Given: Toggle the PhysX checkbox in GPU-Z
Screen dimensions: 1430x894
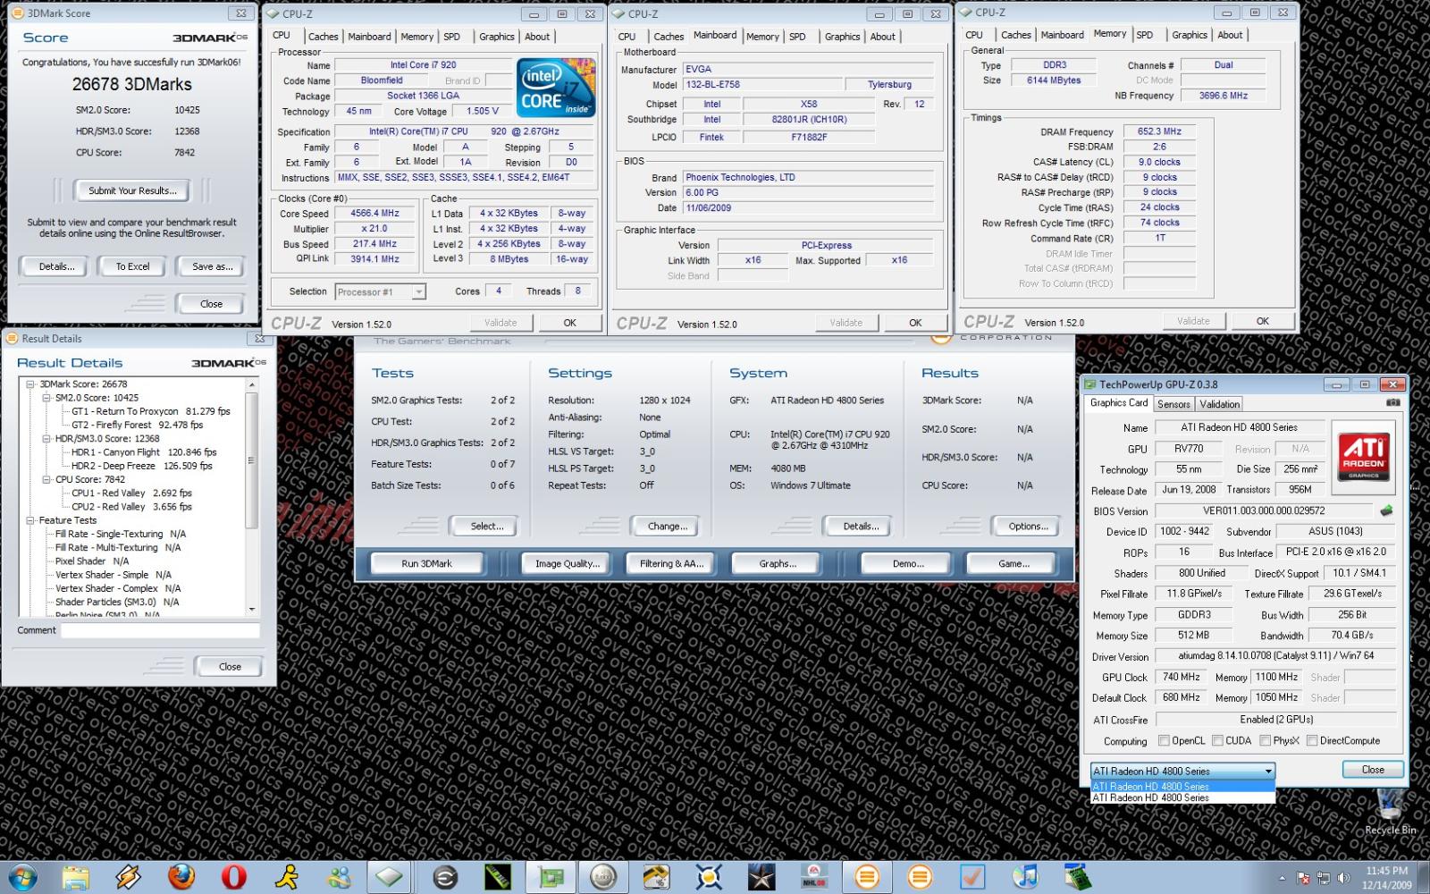Looking at the screenshot, I should [x=1265, y=740].
